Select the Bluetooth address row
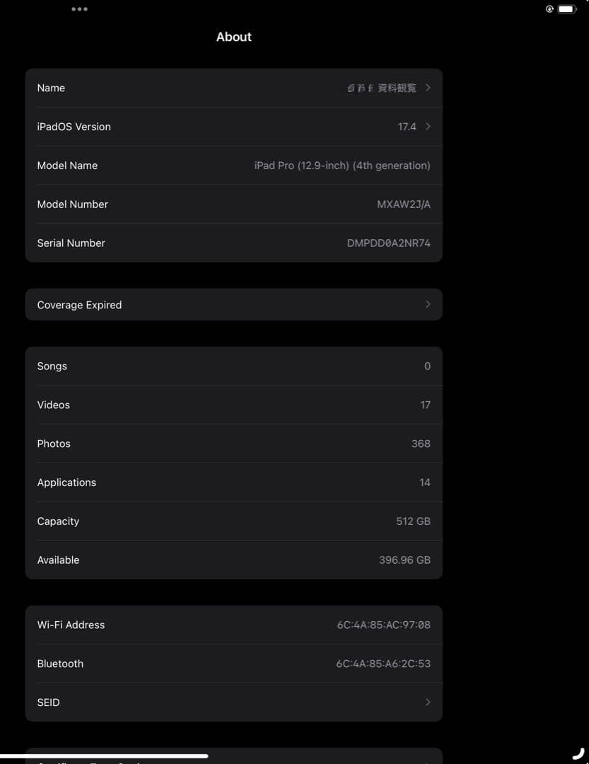This screenshot has width=589, height=764. 233,664
